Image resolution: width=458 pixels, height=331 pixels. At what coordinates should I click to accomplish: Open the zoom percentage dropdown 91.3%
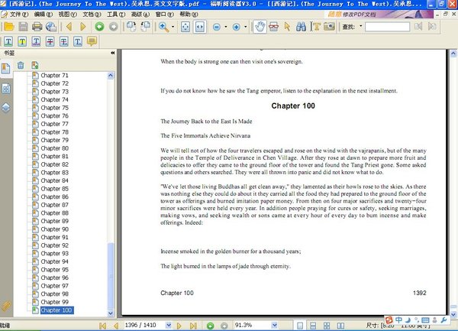point(274,325)
